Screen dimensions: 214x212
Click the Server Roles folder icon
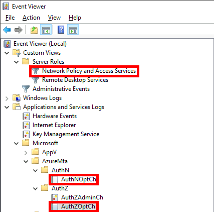(x=26, y=61)
